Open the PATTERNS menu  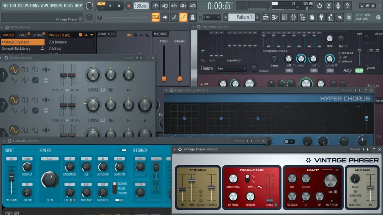[32, 6]
